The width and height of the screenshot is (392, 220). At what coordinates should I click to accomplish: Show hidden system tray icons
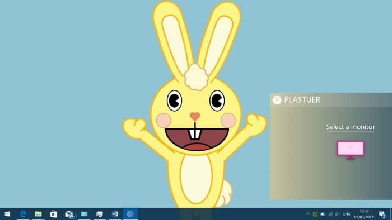[x=308, y=214]
